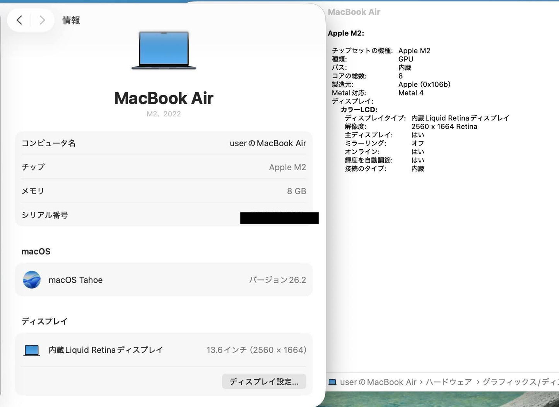Screen dimensions: 559x407
Task: Click the '情報' title in the toolbar
Action: click(x=71, y=21)
